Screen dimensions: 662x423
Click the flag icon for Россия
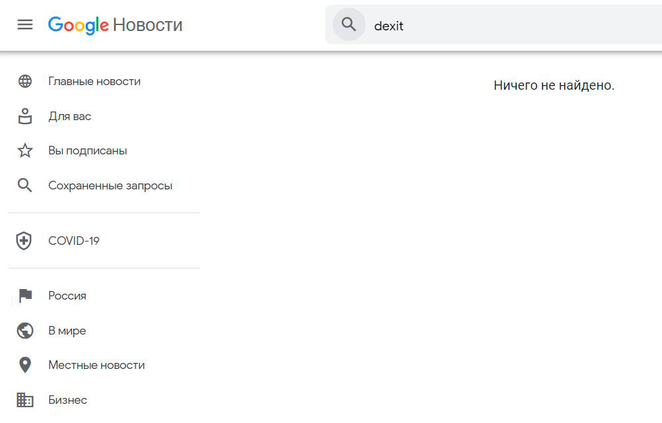click(25, 296)
